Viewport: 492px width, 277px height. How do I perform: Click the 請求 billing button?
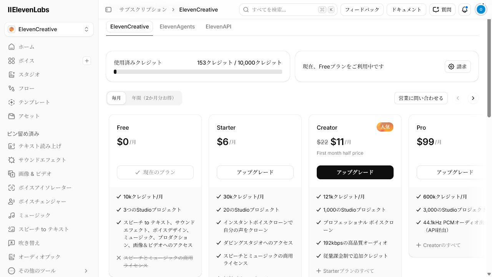click(458, 67)
